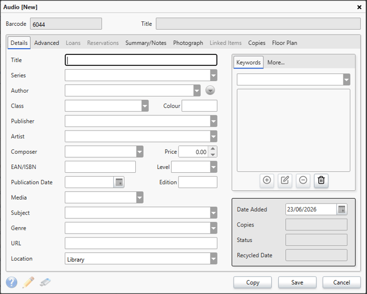Screen dimensions: 367x294
Task: Expand the Author dropdown
Action: 197,91
